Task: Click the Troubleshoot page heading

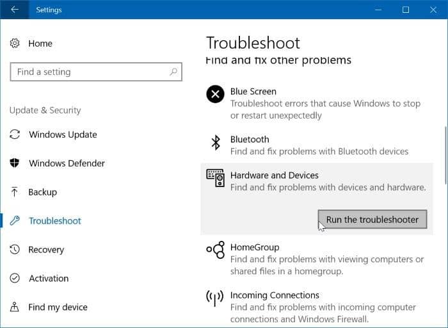Action: point(253,43)
